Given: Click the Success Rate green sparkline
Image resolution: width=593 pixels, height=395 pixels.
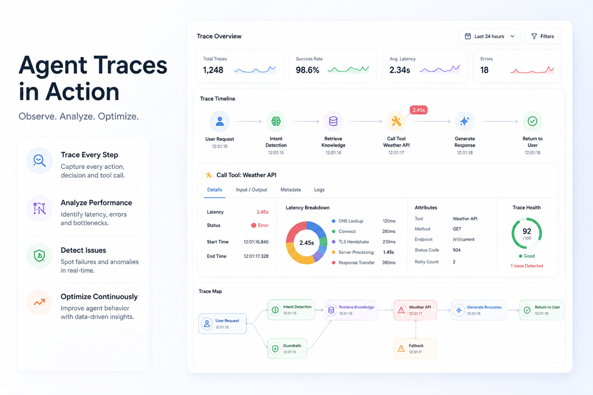Looking at the screenshot, I should (x=348, y=70).
